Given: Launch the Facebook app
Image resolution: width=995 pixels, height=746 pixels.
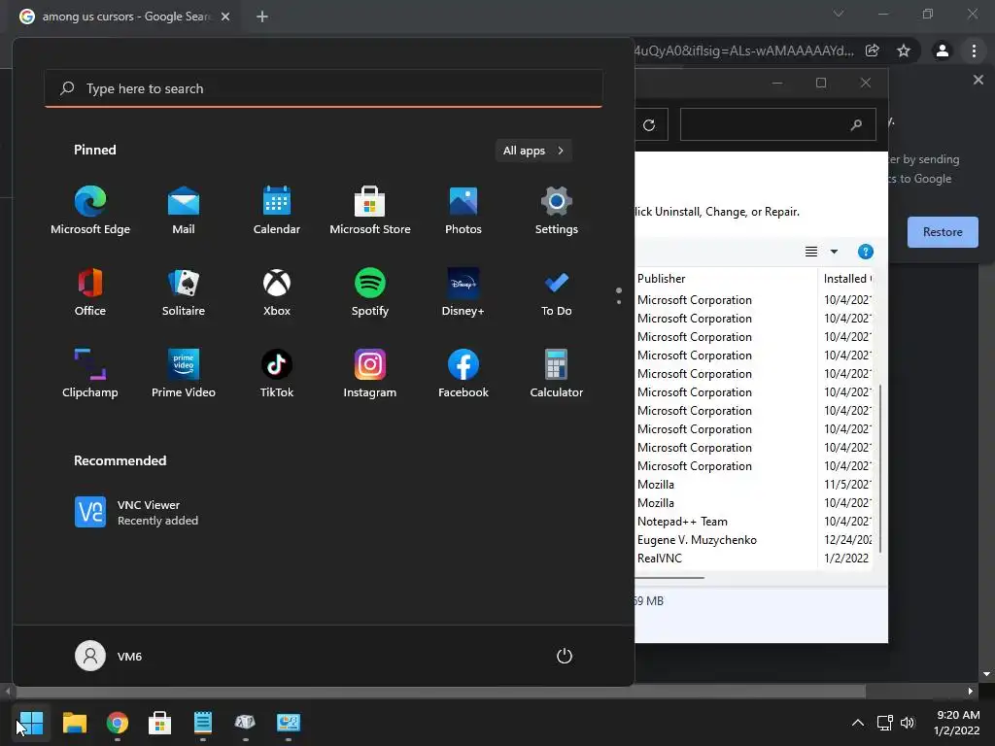Looking at the screenshot, I should pos(463,374).
